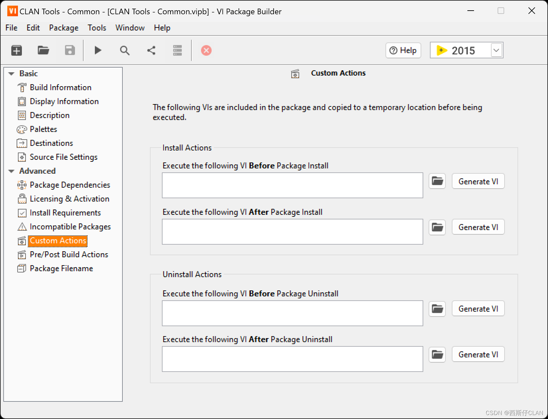This screenshot has width=548, height=419.
Task: Click the Display Information icon
Action: click(22, 101)
